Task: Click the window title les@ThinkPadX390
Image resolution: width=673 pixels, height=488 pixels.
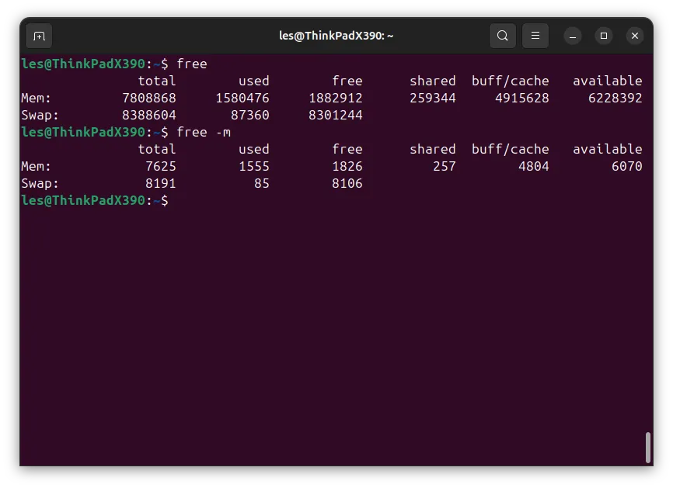Action: pos(336,36)
